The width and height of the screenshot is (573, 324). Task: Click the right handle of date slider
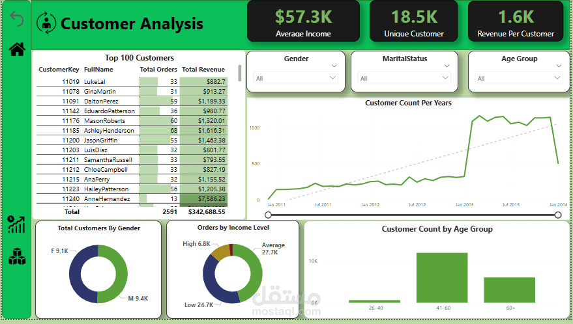(x=558, y=215)
